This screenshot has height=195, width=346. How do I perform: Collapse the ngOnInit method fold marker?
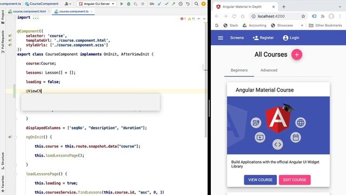coord(16,137)
